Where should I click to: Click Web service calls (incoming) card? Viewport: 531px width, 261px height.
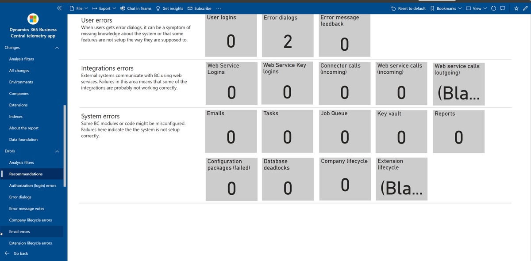coord(402,83)
